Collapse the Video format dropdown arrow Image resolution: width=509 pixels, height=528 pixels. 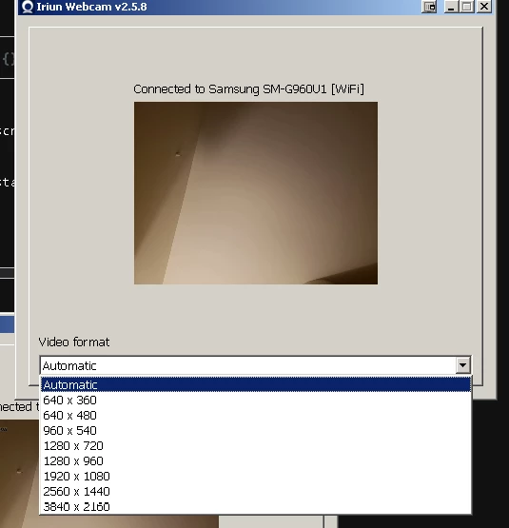(462, 365)
